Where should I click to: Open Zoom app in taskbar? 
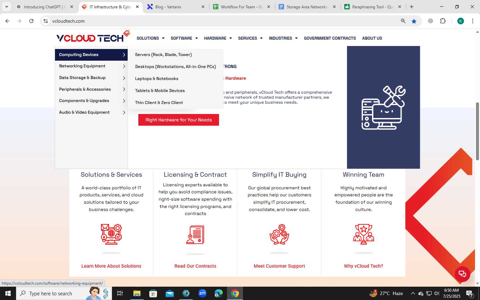(202, 293)
